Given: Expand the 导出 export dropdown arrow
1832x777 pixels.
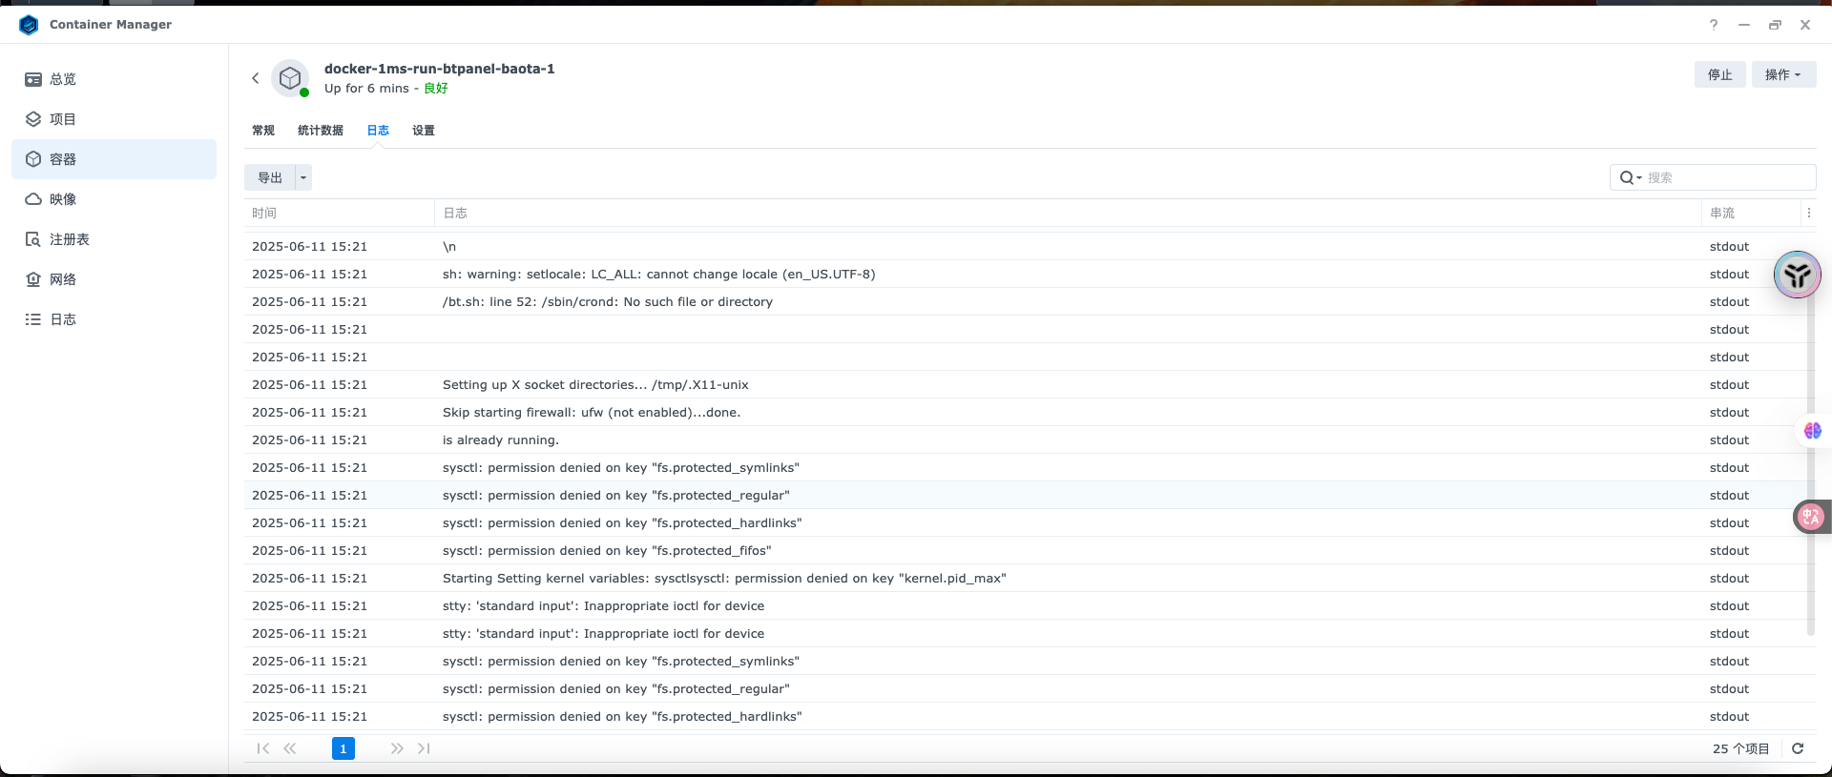Looking at the screenshot, I should [303, 177].
